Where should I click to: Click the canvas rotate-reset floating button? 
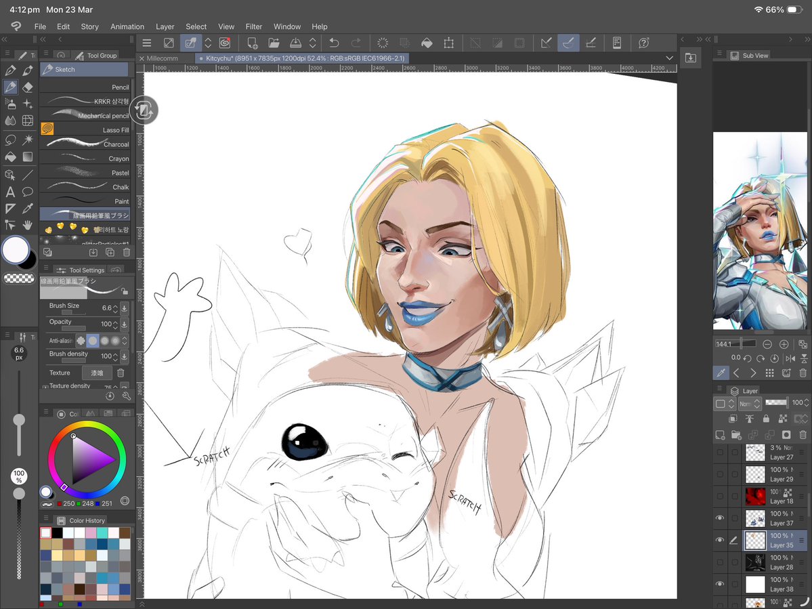[144, 110]
